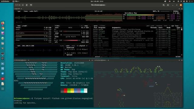Toggle tree view in bpytop proc box
This screenshot has height=109, width=194.
166,26
